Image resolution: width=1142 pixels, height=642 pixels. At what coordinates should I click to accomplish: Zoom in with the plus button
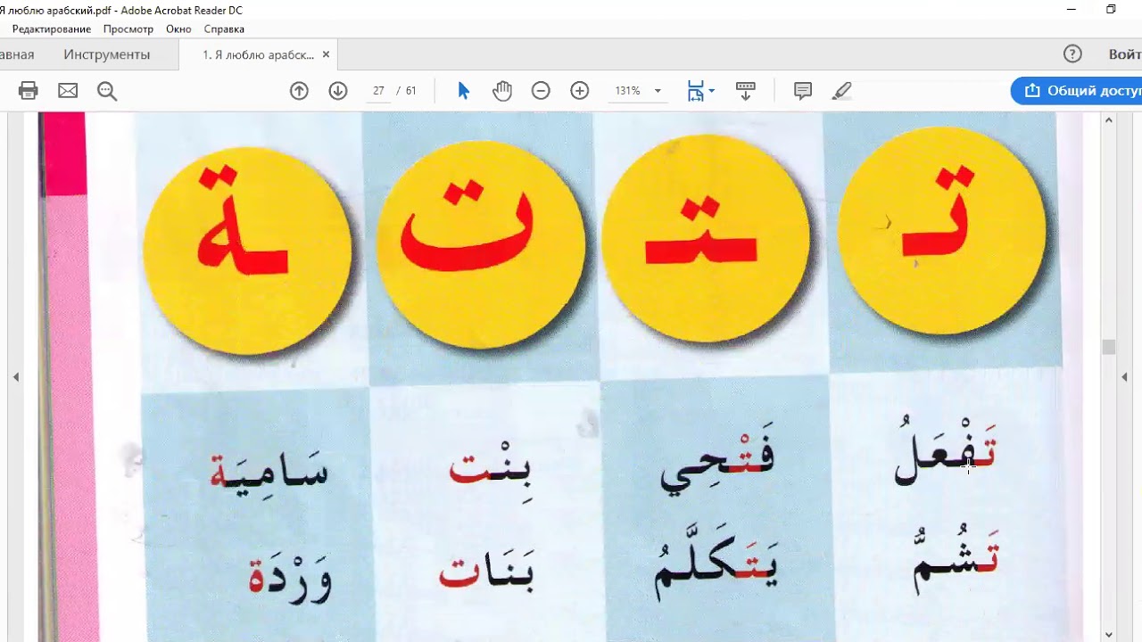tap(580, 91)
